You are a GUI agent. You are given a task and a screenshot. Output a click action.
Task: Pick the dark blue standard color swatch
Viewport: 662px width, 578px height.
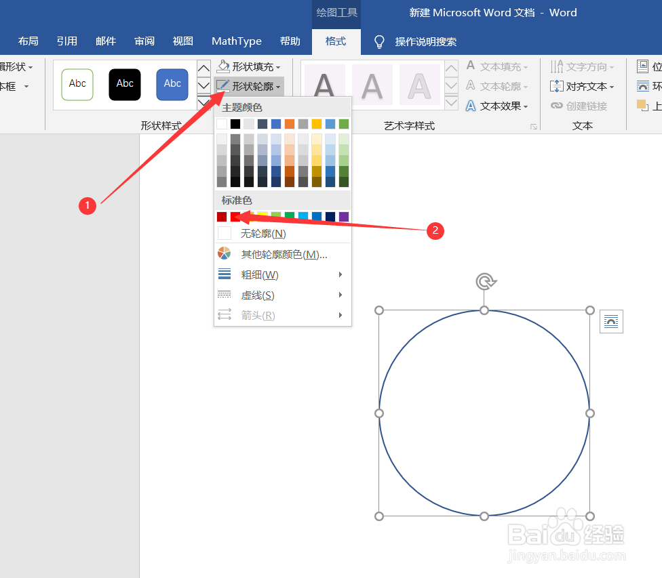(x=330, y=217)
